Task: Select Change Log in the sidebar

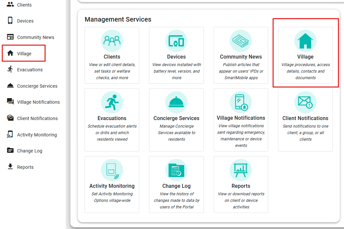Action: tap(30, 151)
